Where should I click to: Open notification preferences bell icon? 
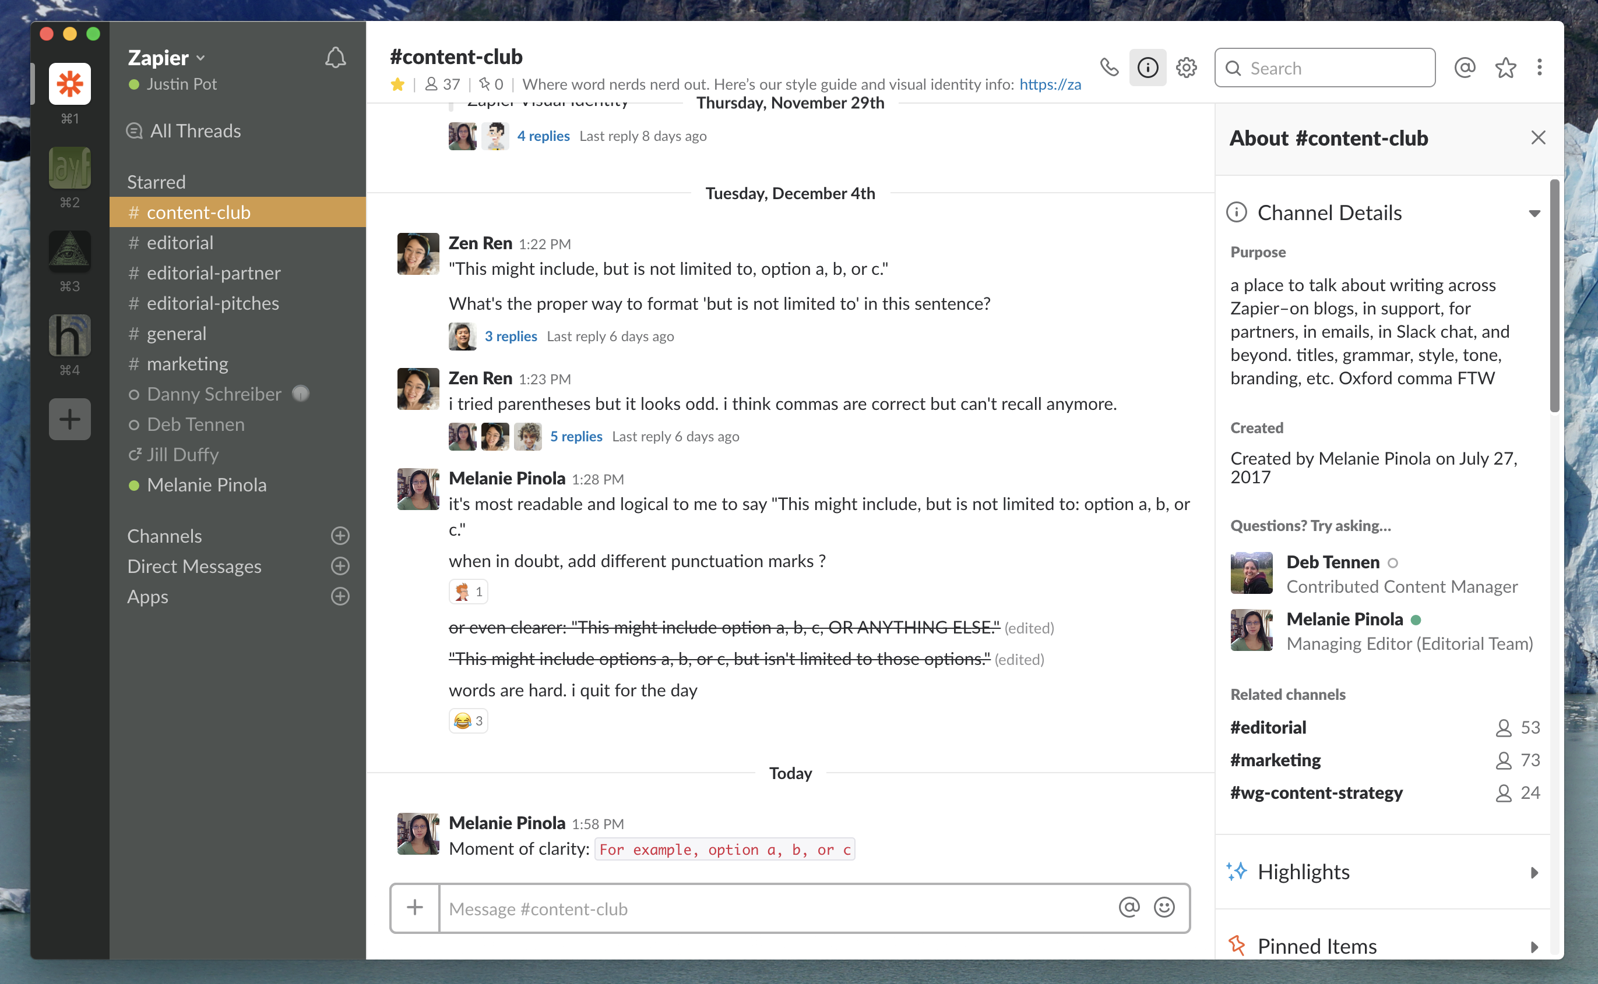pos(335,58)
